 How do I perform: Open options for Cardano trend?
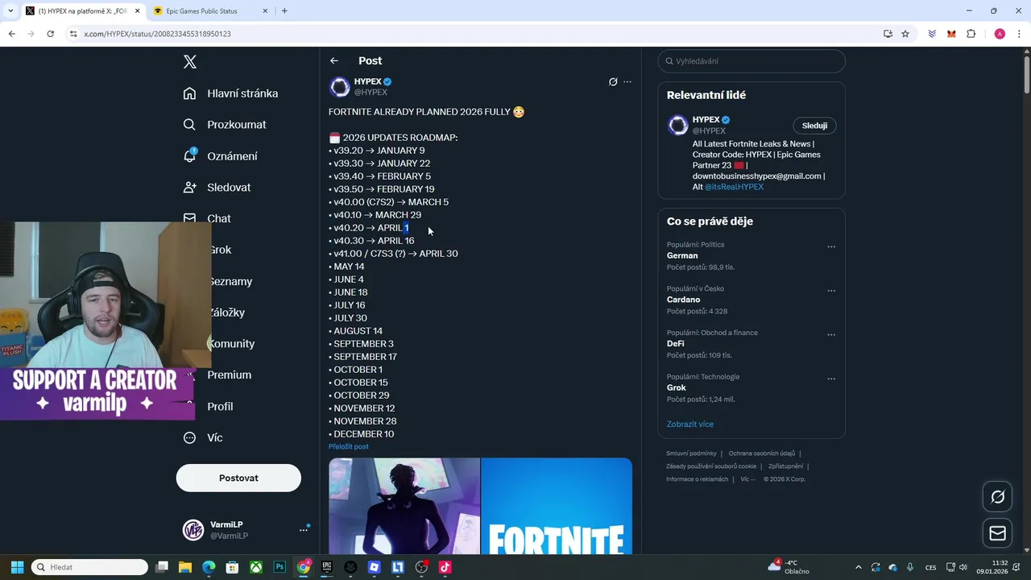point(831,291)
